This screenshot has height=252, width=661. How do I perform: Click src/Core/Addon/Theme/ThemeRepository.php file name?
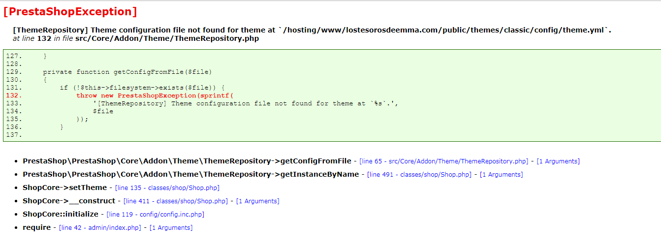point(167,38)
